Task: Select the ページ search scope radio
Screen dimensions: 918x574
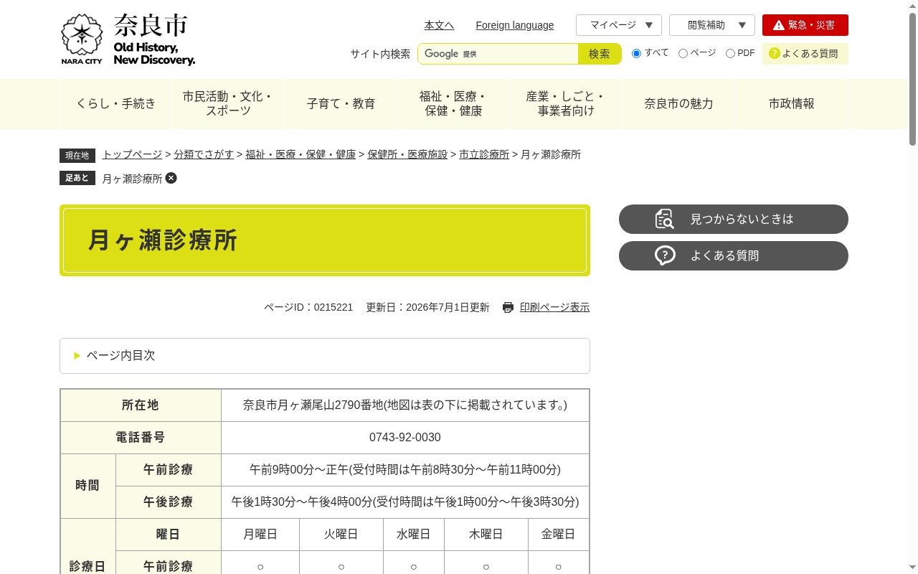Action: point(683,53)
